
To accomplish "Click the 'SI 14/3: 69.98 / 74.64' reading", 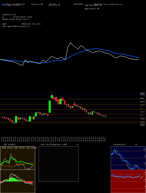I will coord(22,17).
